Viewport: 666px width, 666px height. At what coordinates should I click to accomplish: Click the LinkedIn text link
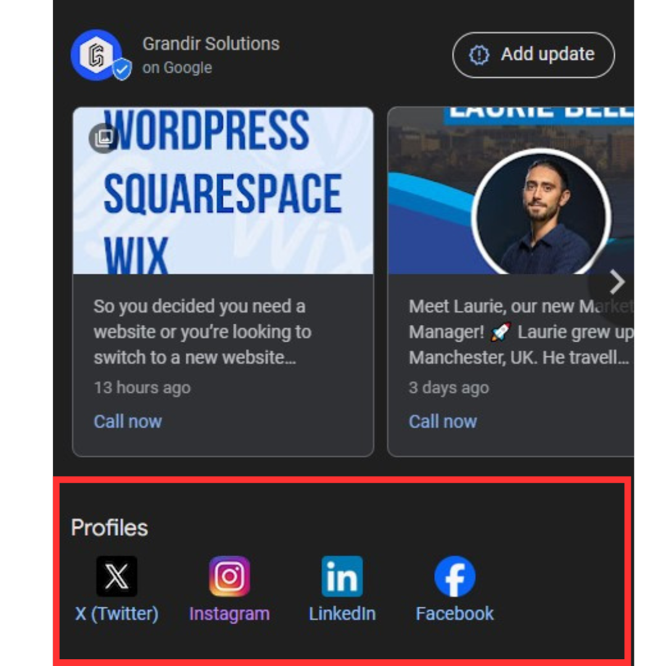click(x=342, y=614)
